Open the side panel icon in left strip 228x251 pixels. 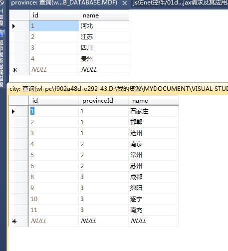tap(2, 33)
